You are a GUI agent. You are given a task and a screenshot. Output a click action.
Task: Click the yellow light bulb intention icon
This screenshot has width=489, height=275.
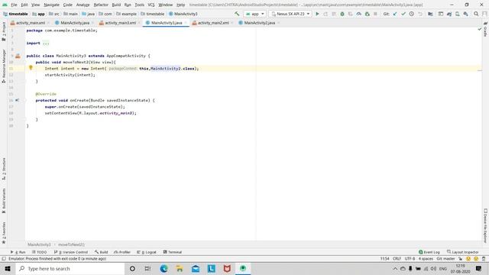(x=31, y=68)
